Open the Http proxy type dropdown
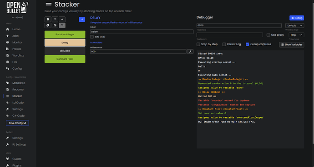314x167 pixels. tap(296, 35)
